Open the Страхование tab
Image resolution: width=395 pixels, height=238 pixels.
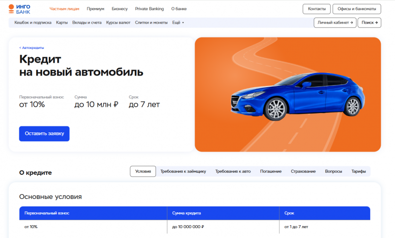point(303,171)
